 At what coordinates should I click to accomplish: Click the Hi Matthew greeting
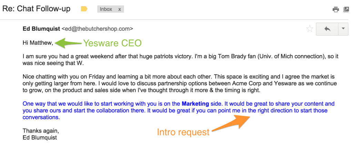pyautogui.click(x=38, y=43)
